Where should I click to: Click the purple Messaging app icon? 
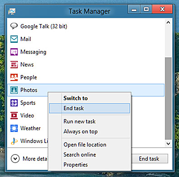tap(14, 52)
